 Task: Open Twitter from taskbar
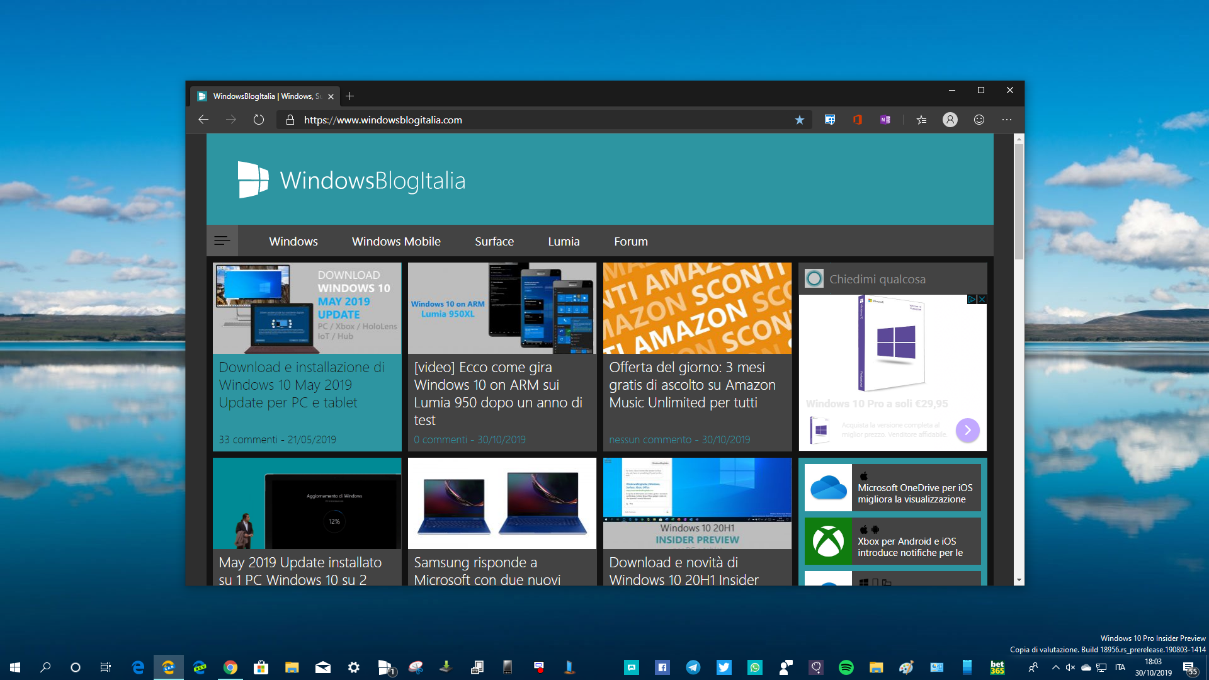pyautogui.click(x=724, y=667)
